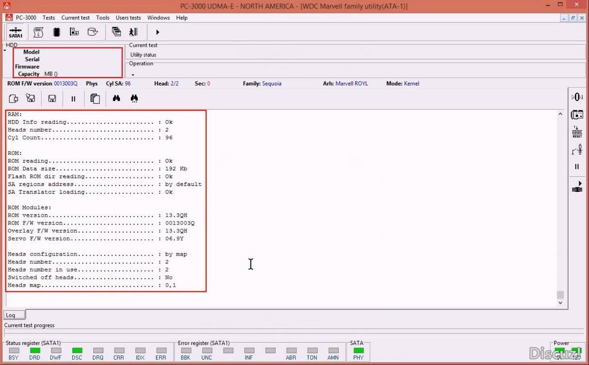The width and height of the screenshot is (589, 365).
Task: Click the INF error register indicator
Action: pos(249,350)
